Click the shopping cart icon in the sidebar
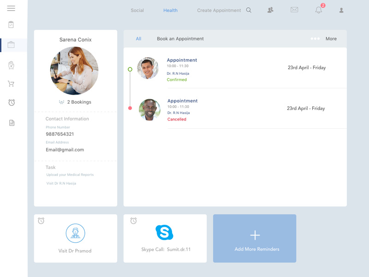Viewport: 369px width, 277px height. click(11, 84)
